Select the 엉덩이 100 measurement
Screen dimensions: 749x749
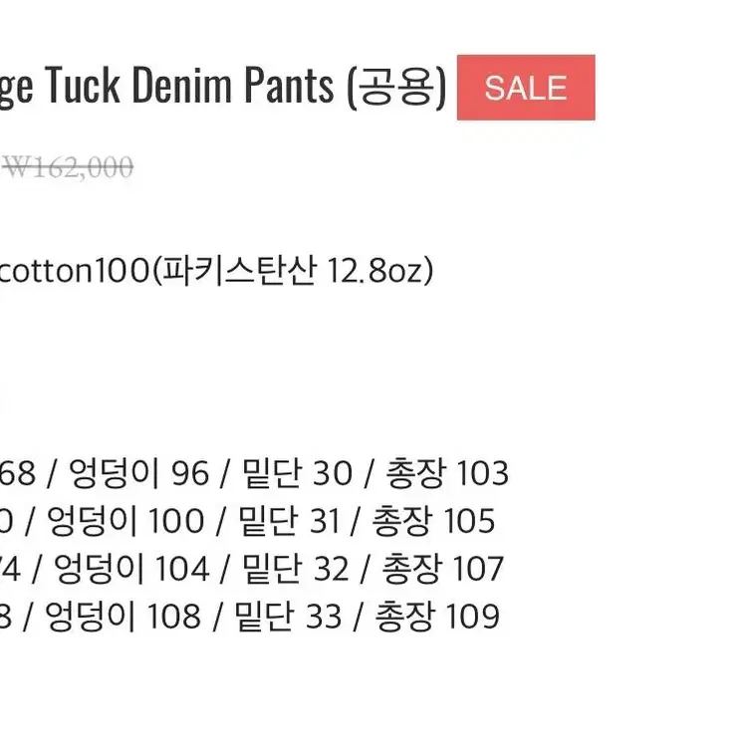point(125,521)
